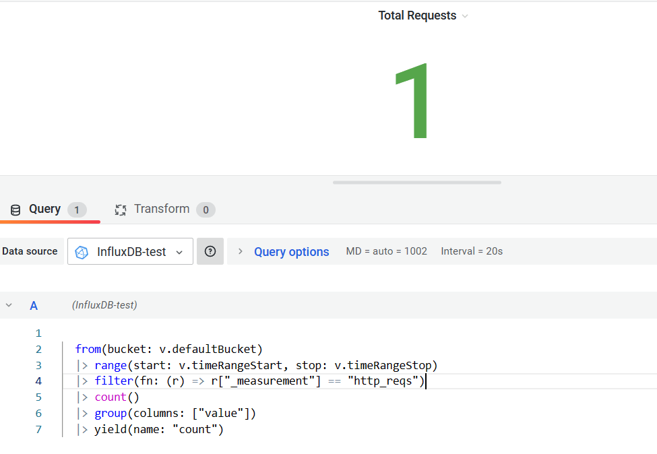Click the gray panel resize handle bar
This screenshot has height=454, width=657.
click(416, 182)
